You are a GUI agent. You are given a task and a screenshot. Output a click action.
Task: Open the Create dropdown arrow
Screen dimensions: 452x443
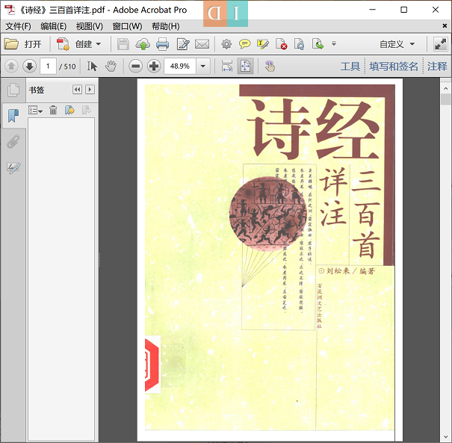(x=99, y=44)
